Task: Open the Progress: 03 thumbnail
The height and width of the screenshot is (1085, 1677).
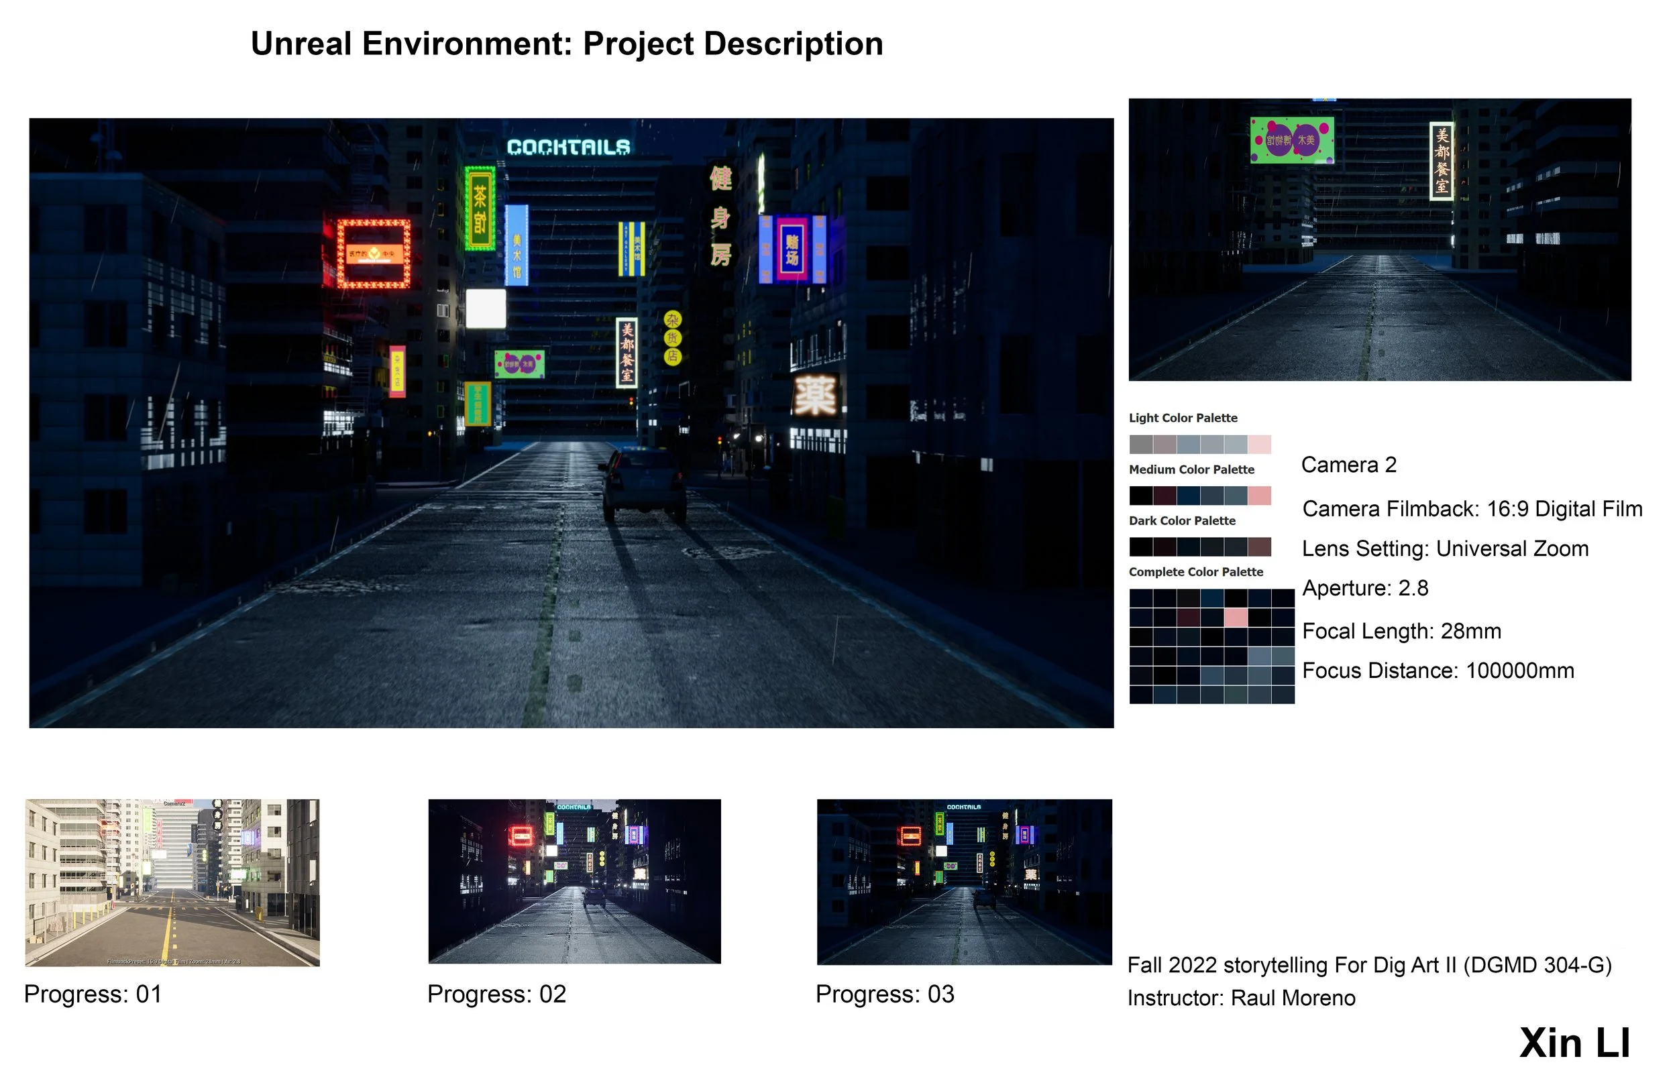Action: 964,881
